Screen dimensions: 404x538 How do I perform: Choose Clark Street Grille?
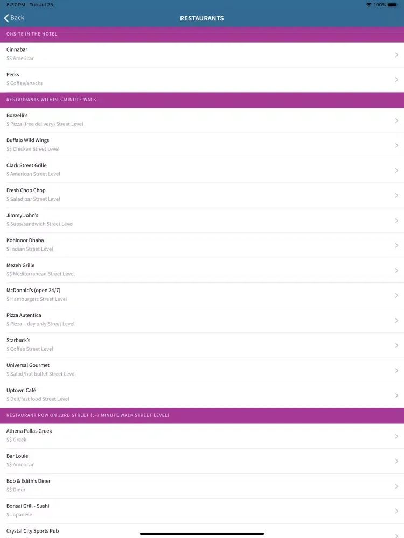pos(202,171)
